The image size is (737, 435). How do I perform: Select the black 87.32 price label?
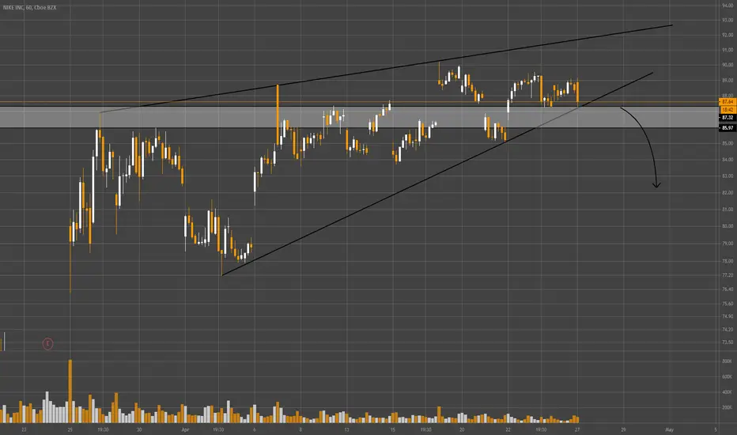tap(728, 118)
